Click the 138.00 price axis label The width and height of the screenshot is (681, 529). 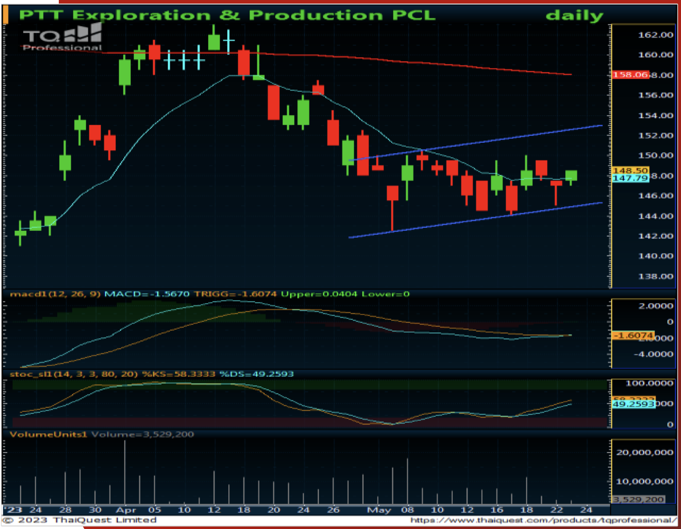point(655,276)
